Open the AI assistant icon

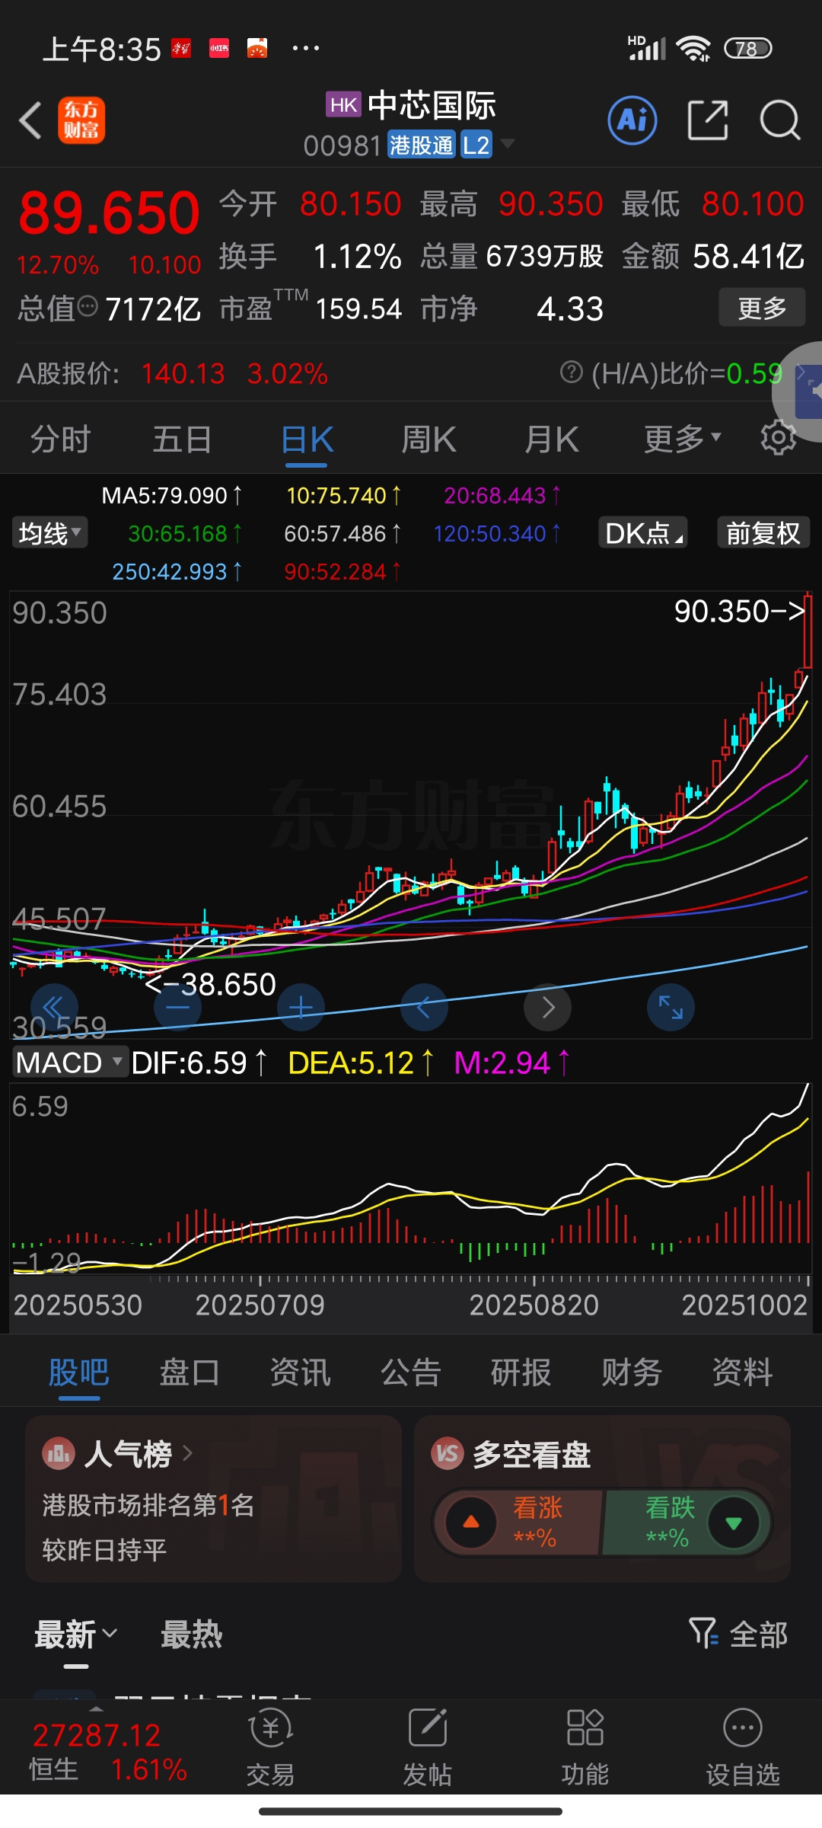[x=632, y=120]
